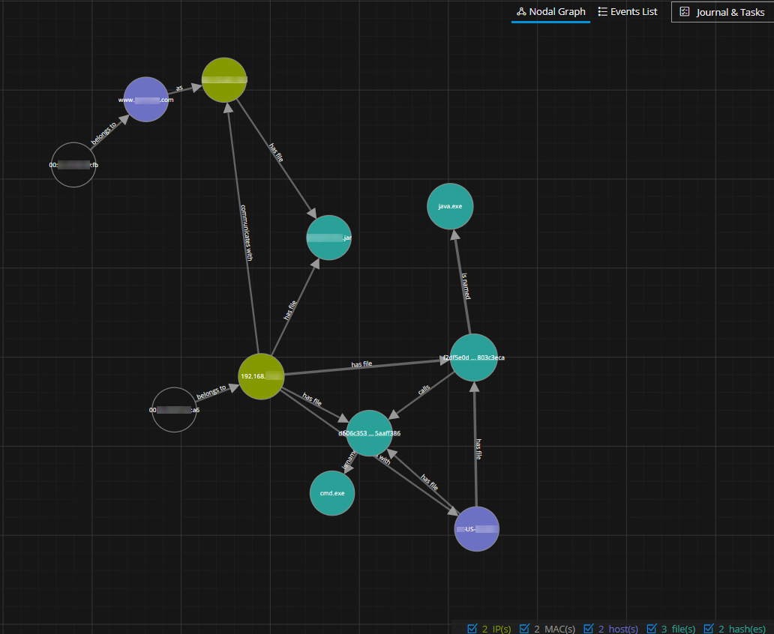Image resolution: width=774 pixels, height=634 pixels.
Task: Click the US- host node
Action: click(477, 529)
